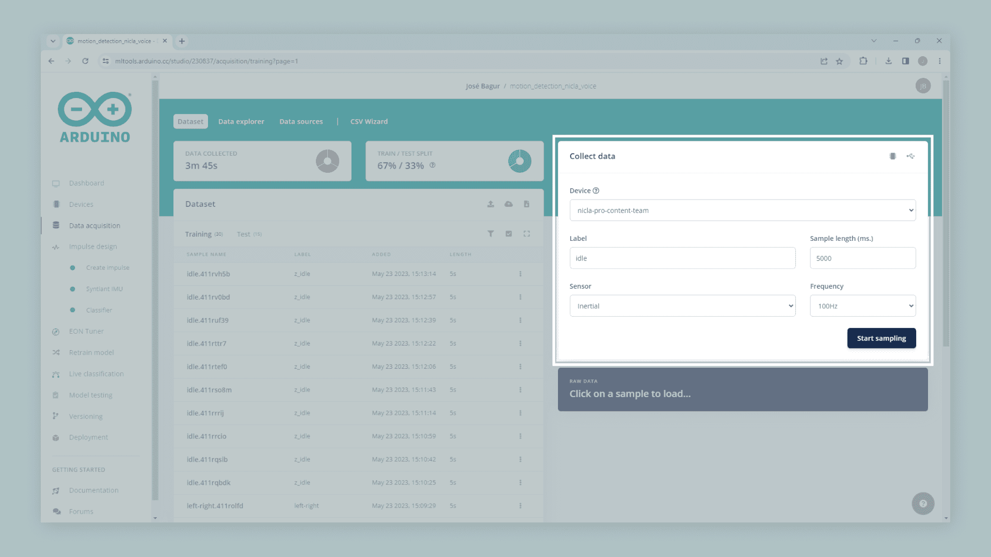
Task: Open the Frequency dropdown showing 100Hz
Action: [x=862, y=306]
